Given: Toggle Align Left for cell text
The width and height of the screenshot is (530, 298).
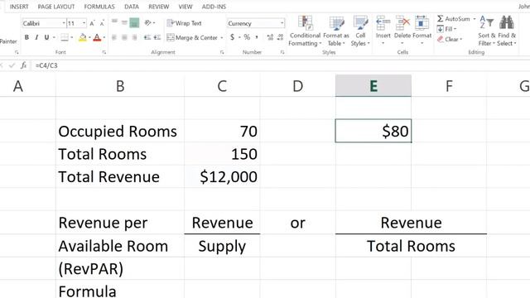Looking at the screenshot, I should click(114, 37).
